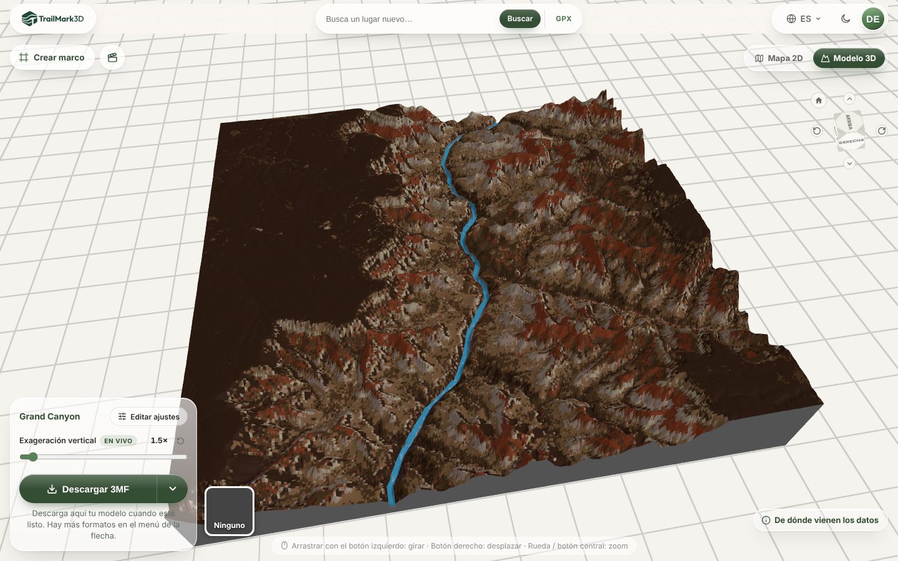Tilt the view down with the arrow below the cube
Screen dimensions: 898x561
click(849, 163)
